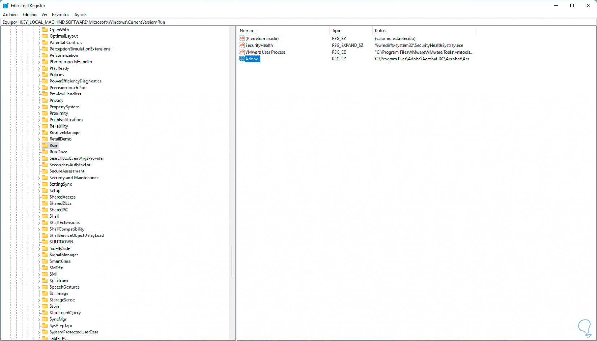Open the Ver menu
The height and width of the screenshot is (341, 597).
(x=44, y=14)
